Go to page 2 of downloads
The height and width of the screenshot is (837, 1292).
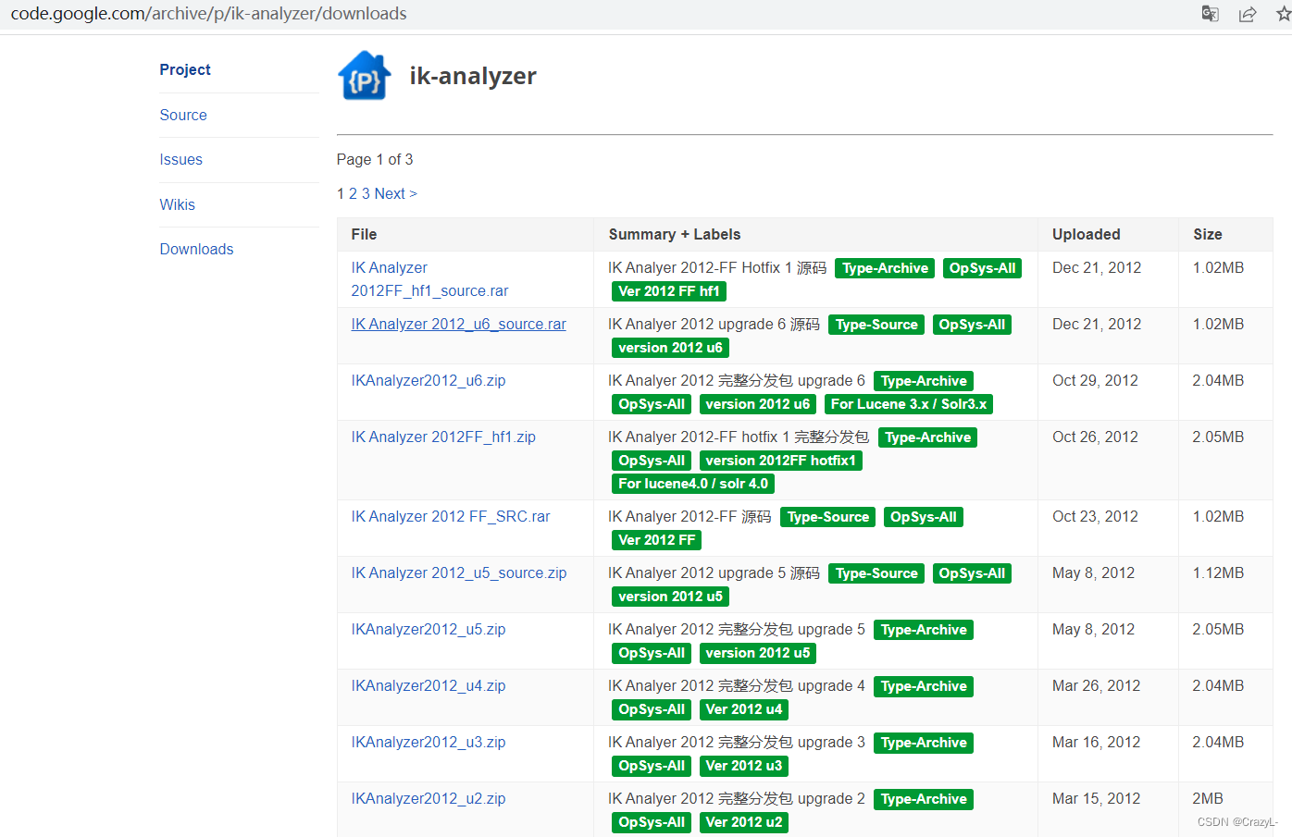pyautogui.click(x=353, y=193)
